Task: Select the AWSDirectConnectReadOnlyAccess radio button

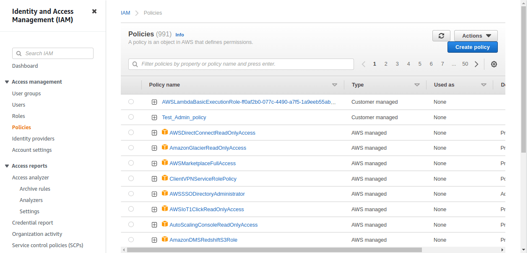Action: click(x=131, y=132)
